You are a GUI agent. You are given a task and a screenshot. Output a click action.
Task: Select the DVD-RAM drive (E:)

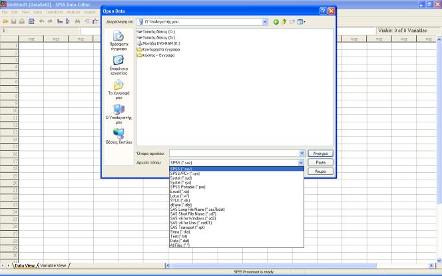click(x=158, y=44)
